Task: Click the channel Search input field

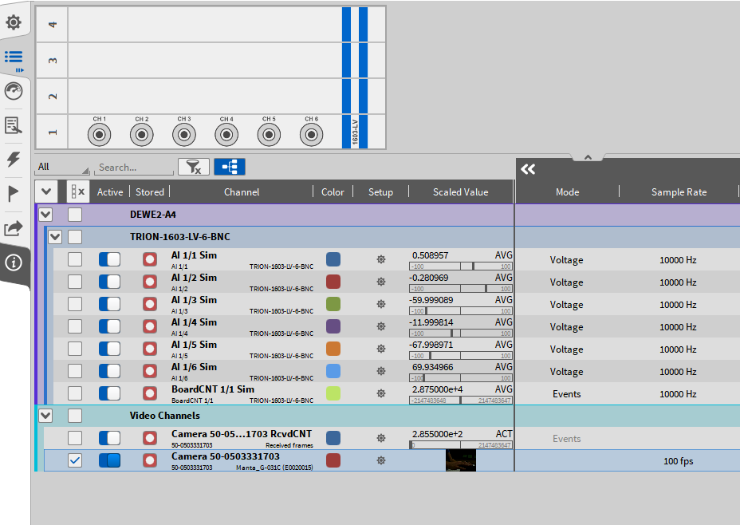Action: click(133, 168)
